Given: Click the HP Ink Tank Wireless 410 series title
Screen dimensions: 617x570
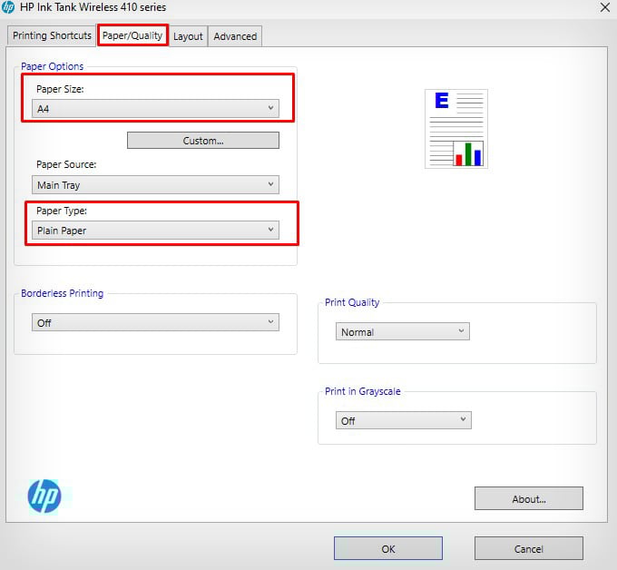Looking at the screenshot, I should [x=93, y=7].
